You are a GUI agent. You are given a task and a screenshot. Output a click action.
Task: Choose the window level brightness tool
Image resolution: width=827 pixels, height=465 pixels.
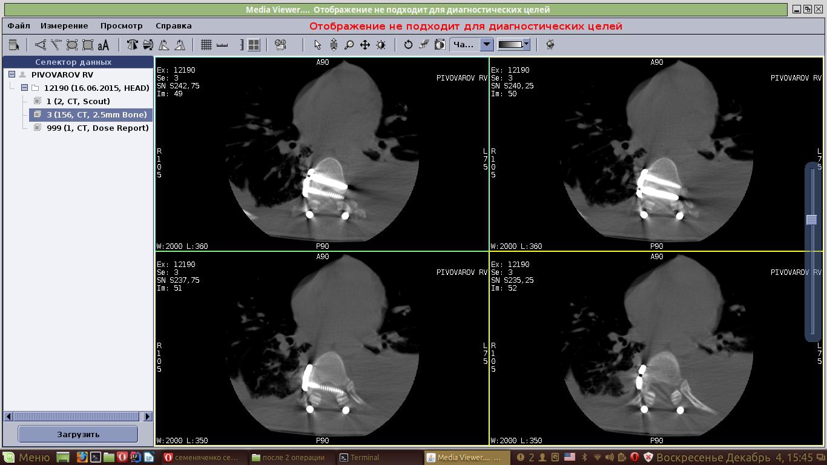pos(381,45)
